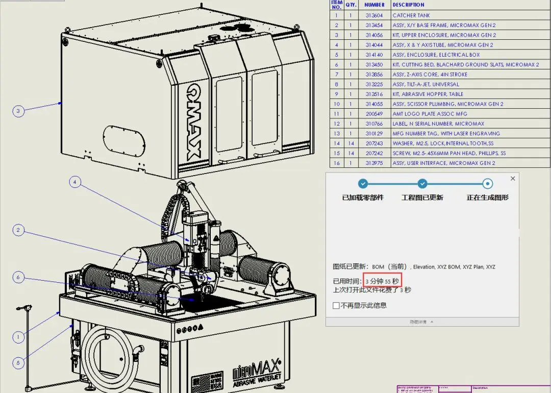Click the NUMBER column header
The image size is (551, 393).
(374, 5)
